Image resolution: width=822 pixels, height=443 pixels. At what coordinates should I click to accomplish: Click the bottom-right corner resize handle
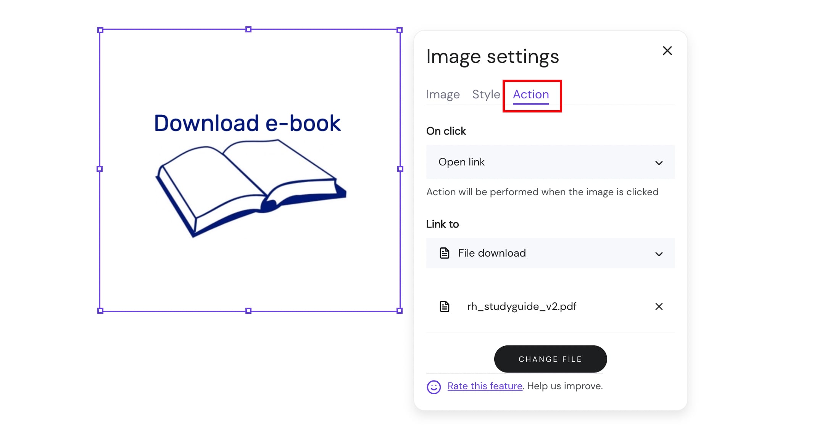pyautogui.click(x=400, y=311)
